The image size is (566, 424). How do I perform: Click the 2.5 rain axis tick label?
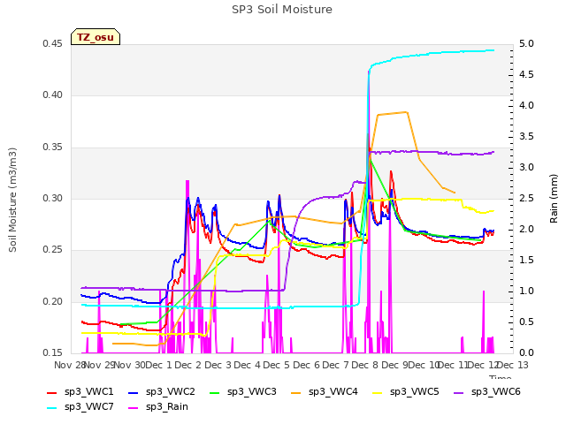(x=526, y=199)
